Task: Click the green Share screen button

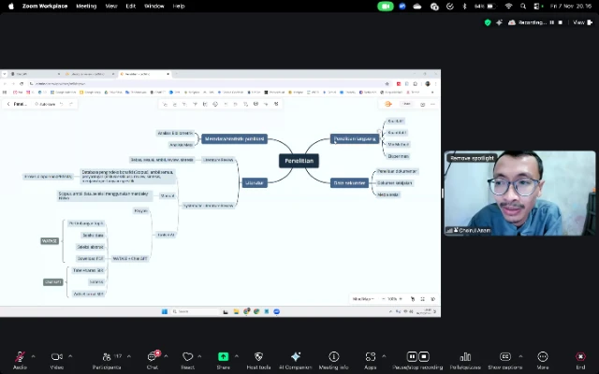Action: click(x=223, y=357)
